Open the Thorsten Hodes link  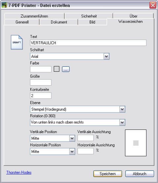[19, 172]
